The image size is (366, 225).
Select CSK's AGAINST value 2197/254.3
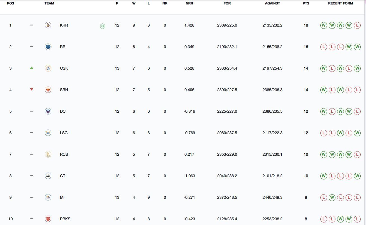tap(272, 68)
